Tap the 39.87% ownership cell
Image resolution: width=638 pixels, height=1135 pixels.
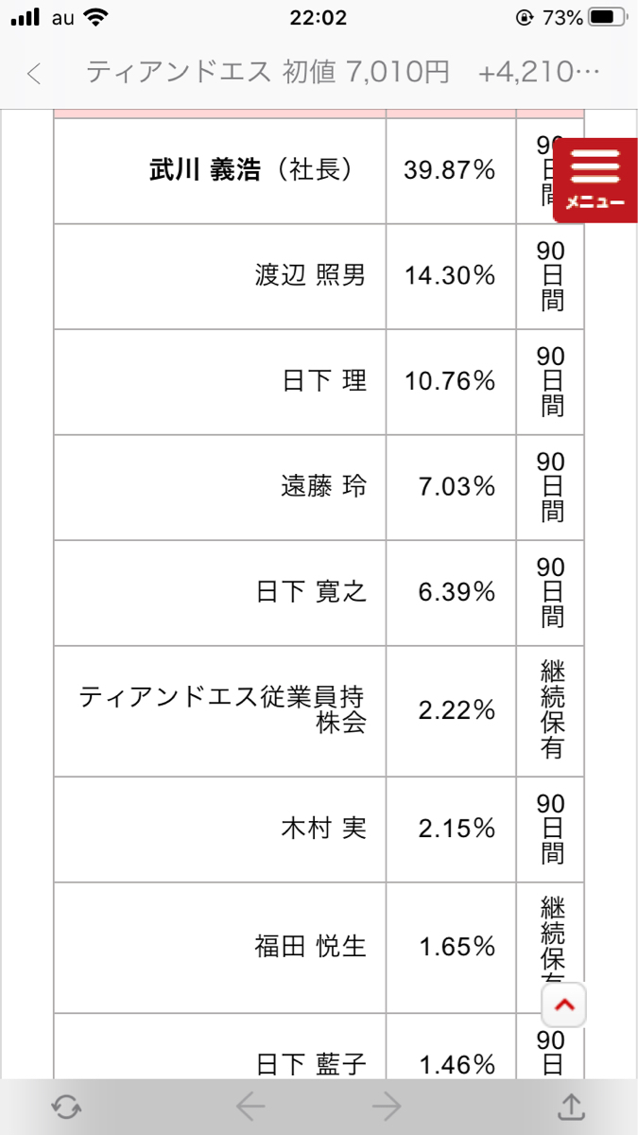coord(450,170)
